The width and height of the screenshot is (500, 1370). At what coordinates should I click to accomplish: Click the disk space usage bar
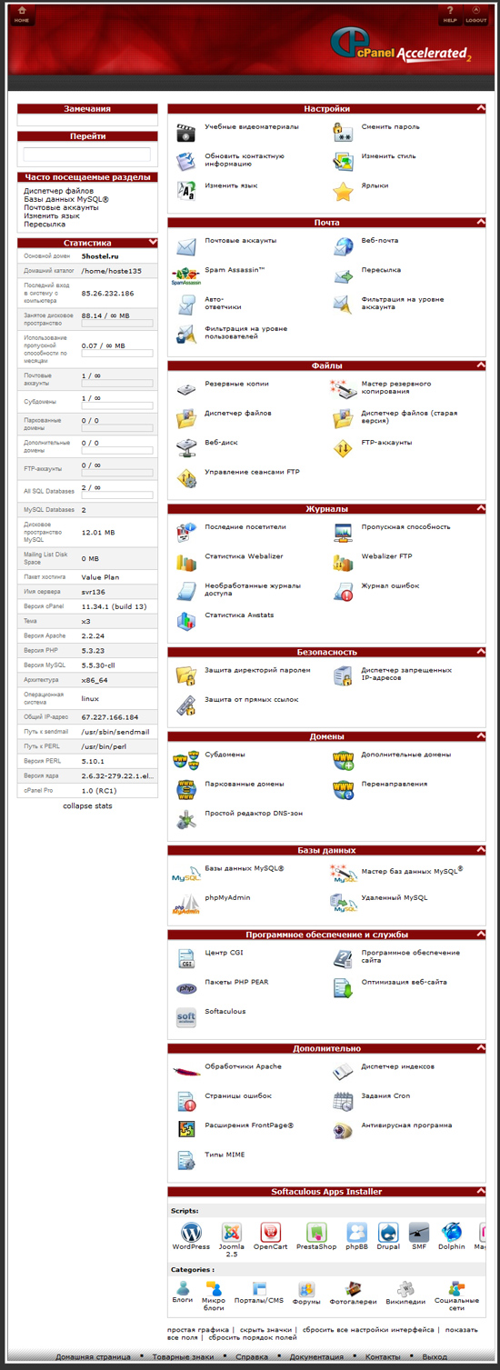(117, 323)
